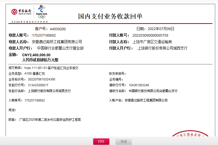The width and height of the screenshot is (218, 145).
Task: Select sending bank number 313433200017
Action: (x=38, y=85)
